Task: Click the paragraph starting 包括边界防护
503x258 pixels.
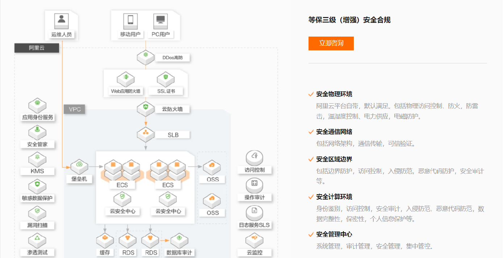Action: click(x=400, y=176)
